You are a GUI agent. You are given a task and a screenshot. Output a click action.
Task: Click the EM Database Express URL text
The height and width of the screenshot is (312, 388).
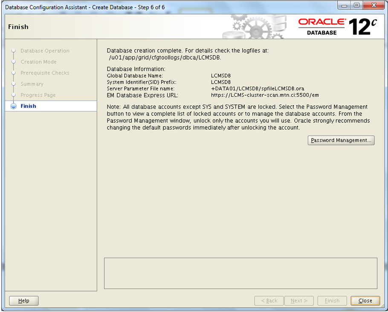click(x=265, y=95)
